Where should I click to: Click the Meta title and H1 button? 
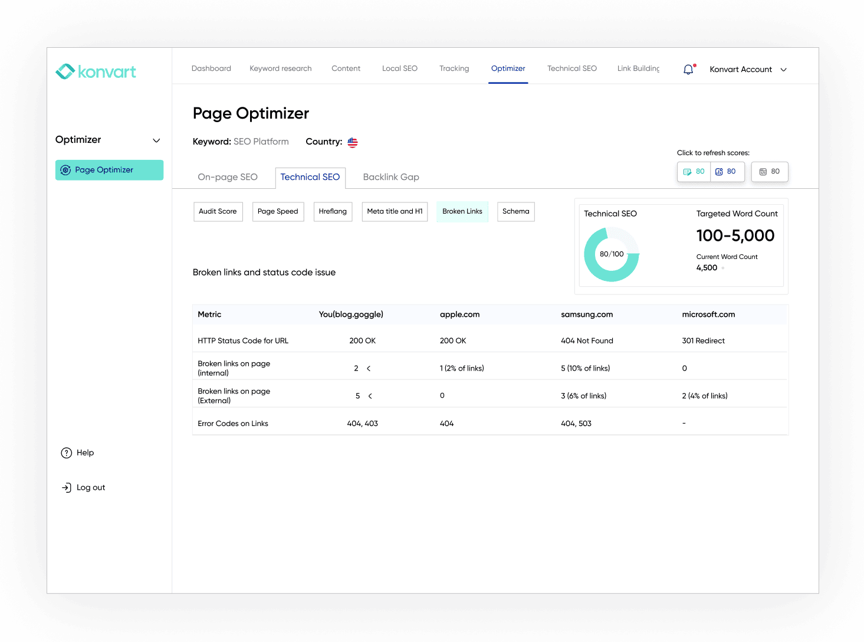coord(395,211)
